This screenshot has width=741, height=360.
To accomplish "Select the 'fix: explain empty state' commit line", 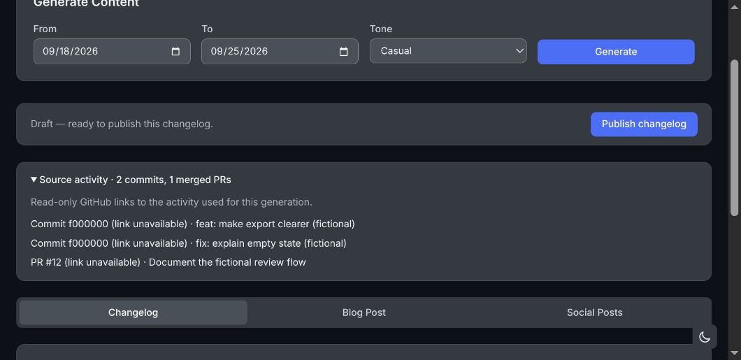I will click(x=189, y=243).
